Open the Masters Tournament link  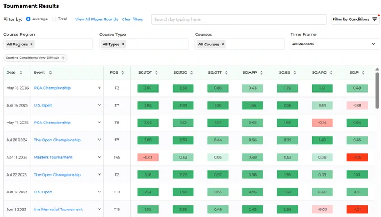(x=53, y=158)
